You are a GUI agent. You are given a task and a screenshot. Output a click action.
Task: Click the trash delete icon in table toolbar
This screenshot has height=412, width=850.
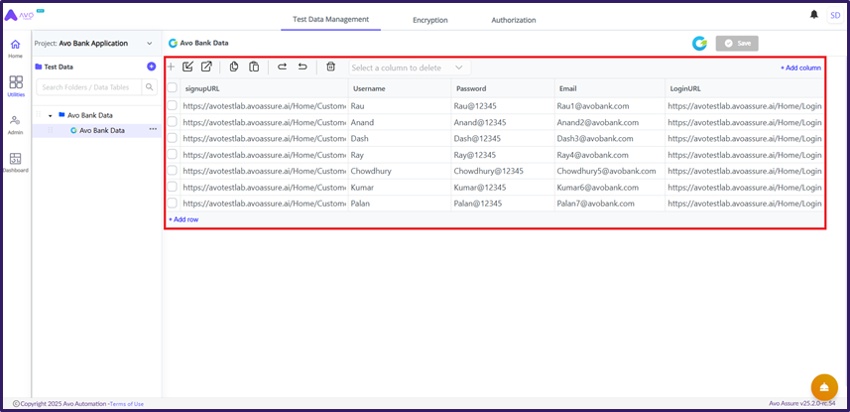(331, 68)
